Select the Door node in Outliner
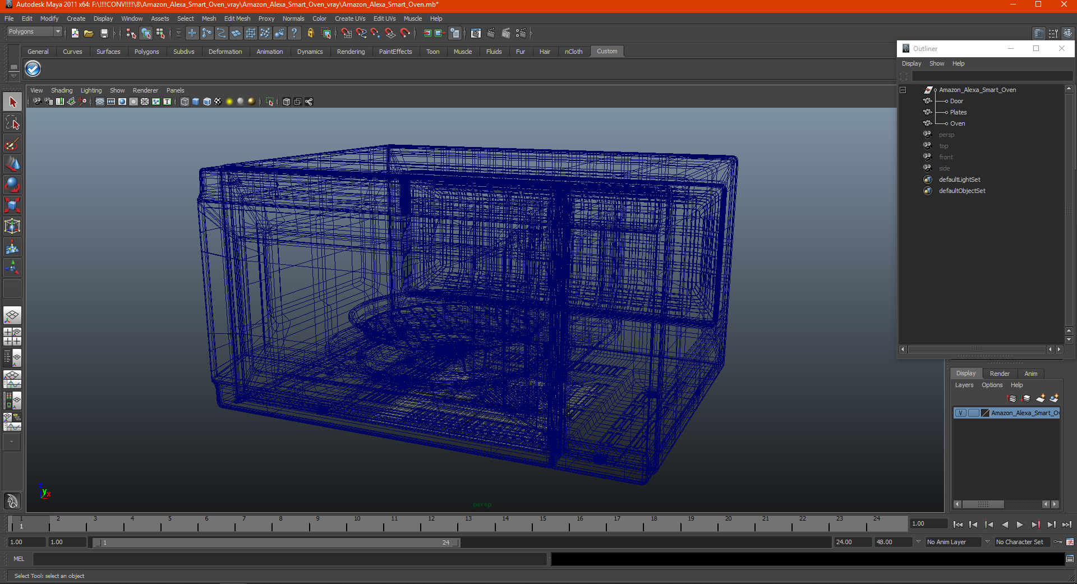This screenshot has height=584, width=1077. pyautogui.click(x=956, y=102)
